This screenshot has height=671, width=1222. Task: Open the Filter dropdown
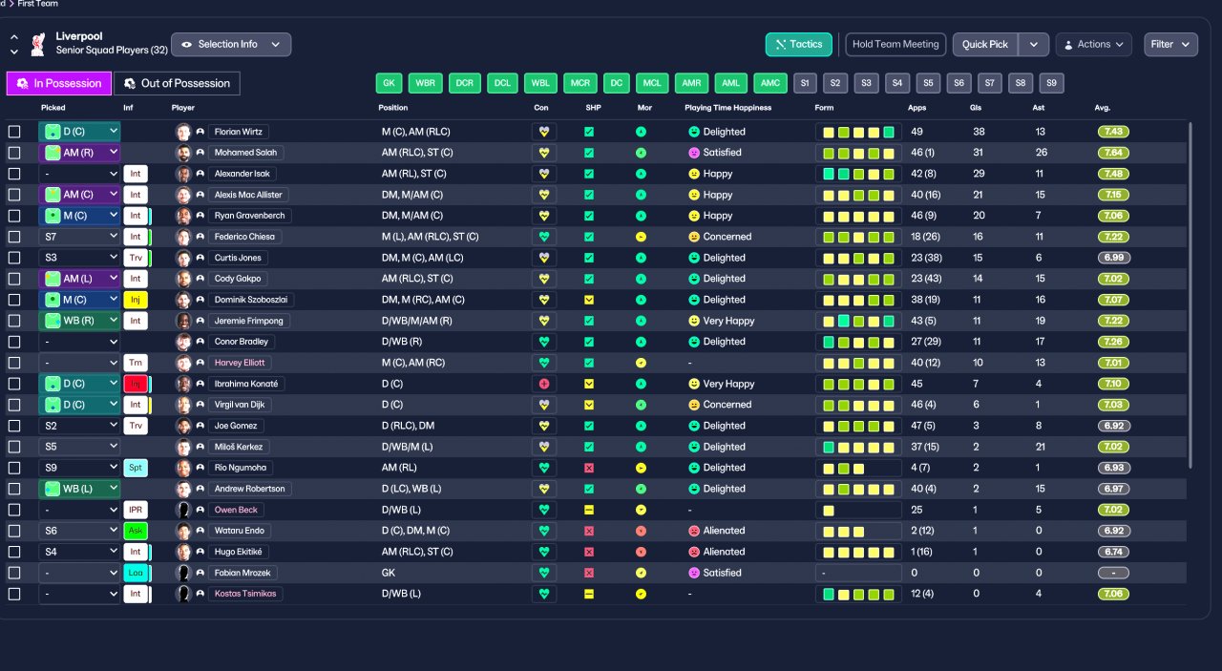pyautogui.click(x=1171, y=45)
